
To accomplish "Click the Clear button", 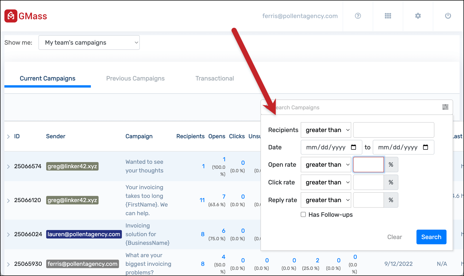I will (x=395, y=237).
